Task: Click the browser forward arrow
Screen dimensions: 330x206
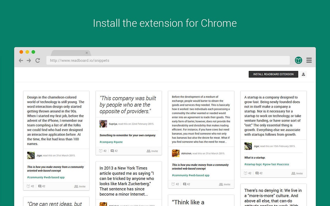Action: (x=29, y=60)
